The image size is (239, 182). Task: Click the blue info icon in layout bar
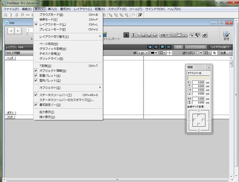click(x=163, y=47)
